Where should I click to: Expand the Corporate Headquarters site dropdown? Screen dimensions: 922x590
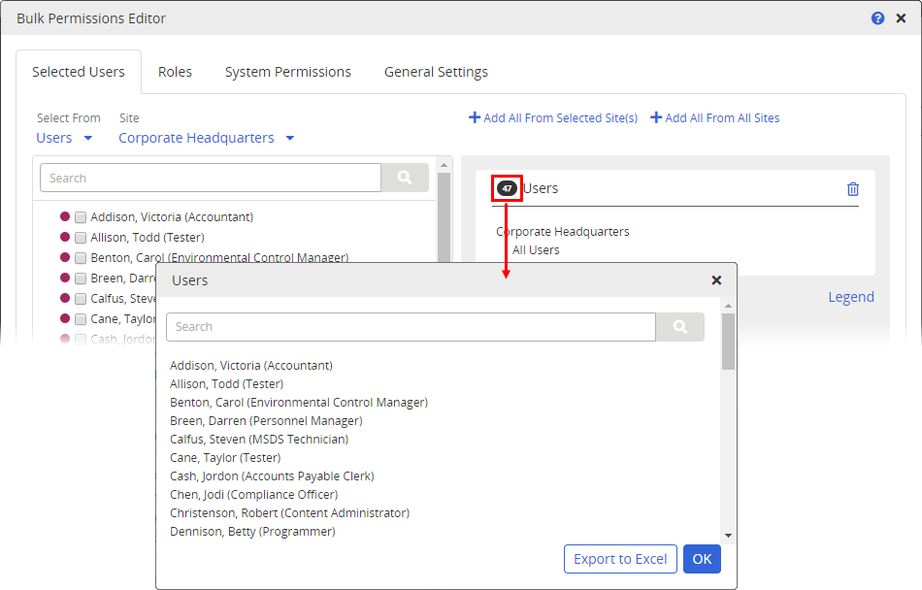(x=206, y=138)
